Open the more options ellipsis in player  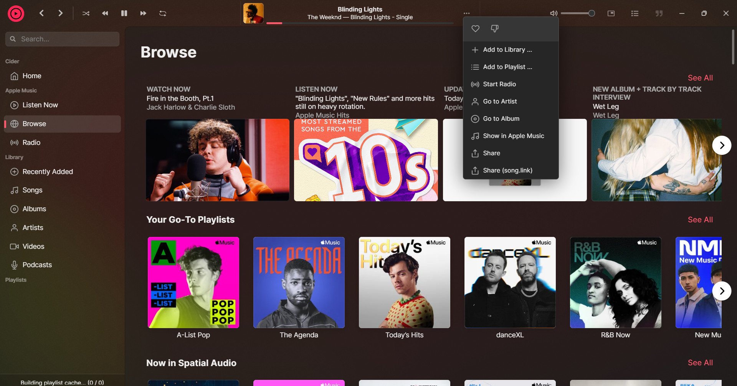tap(467, 13)
